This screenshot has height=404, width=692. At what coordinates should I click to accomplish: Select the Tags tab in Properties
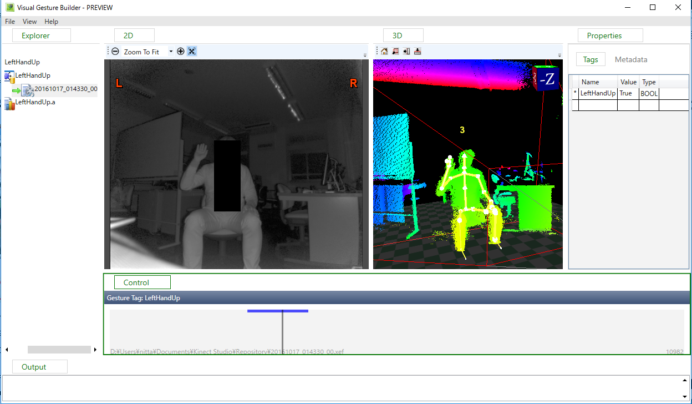click(x=590, y=59)
